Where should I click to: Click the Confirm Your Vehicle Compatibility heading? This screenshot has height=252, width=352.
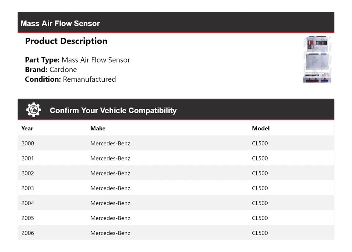pos(113,111)
